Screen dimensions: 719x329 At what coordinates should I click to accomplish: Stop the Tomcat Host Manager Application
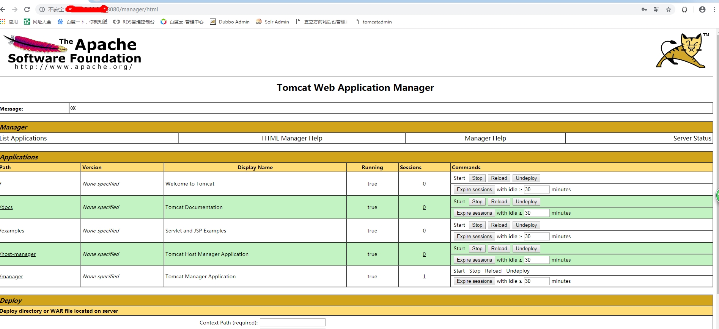pos(477,248)
